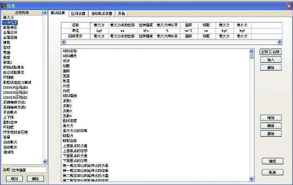Select 拉伸强度 in the left list
The height and width of the screenshot is (185, 293).
(11, 22)
